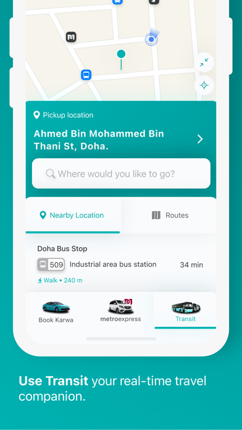Tap the collapse map arrows icon
The image size is (242, 430).
[x=204, y=62]
